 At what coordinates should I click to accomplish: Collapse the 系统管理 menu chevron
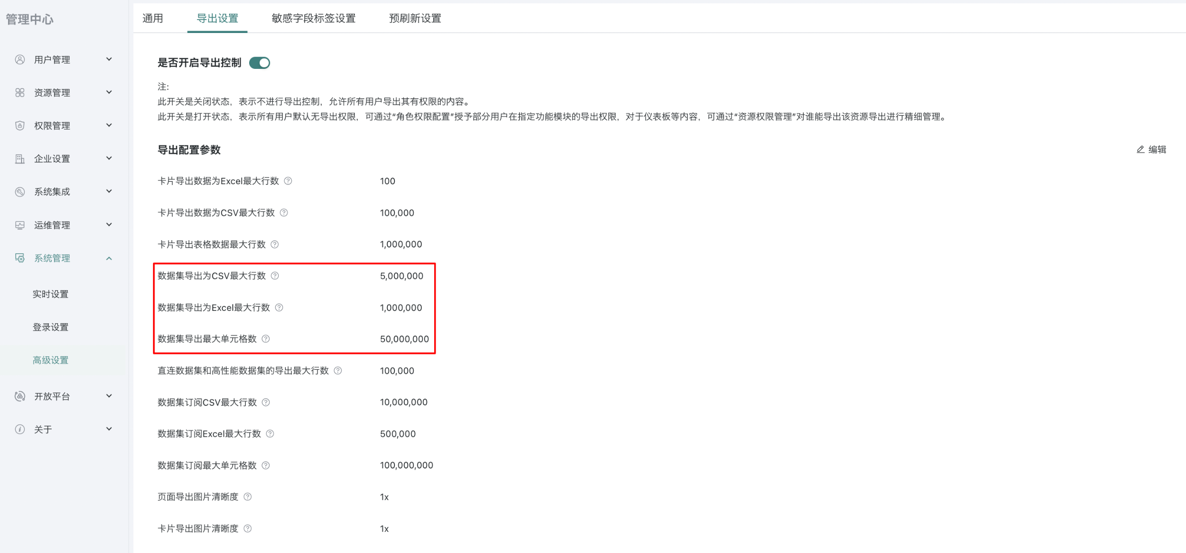[109, 258]
